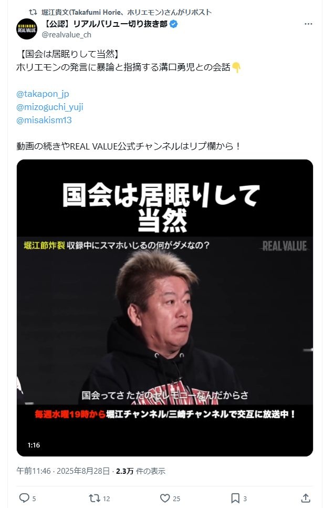Open 堀江貴文 reposted header link
Image resolution: width=334 pixels, height=508 pixels.
pyautogui.click(x=127, y=12)
